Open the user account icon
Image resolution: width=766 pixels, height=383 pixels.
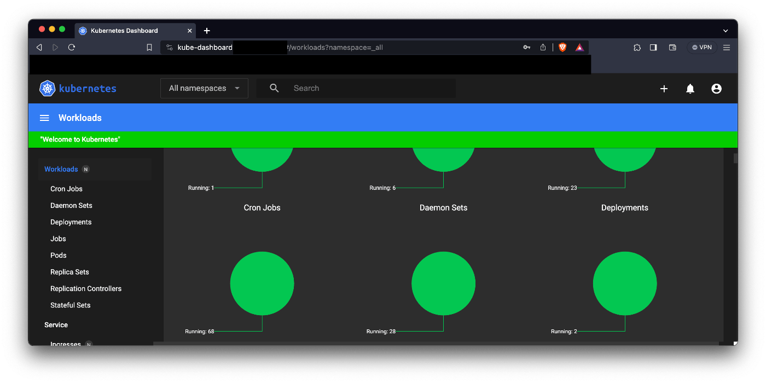716,89
